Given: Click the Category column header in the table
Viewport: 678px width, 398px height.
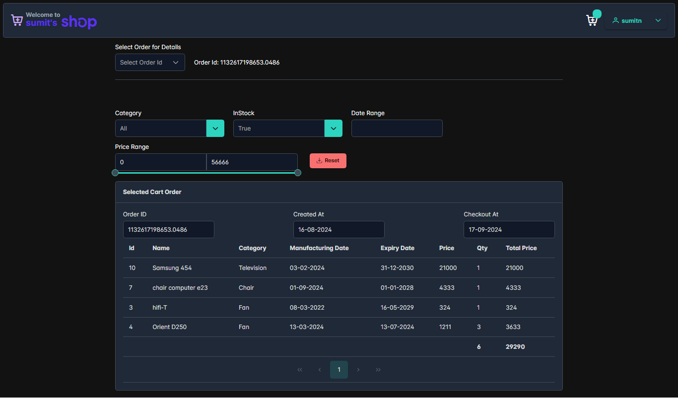Looking at the screenshot, I should pyautogui.click(x=252, y=248).
